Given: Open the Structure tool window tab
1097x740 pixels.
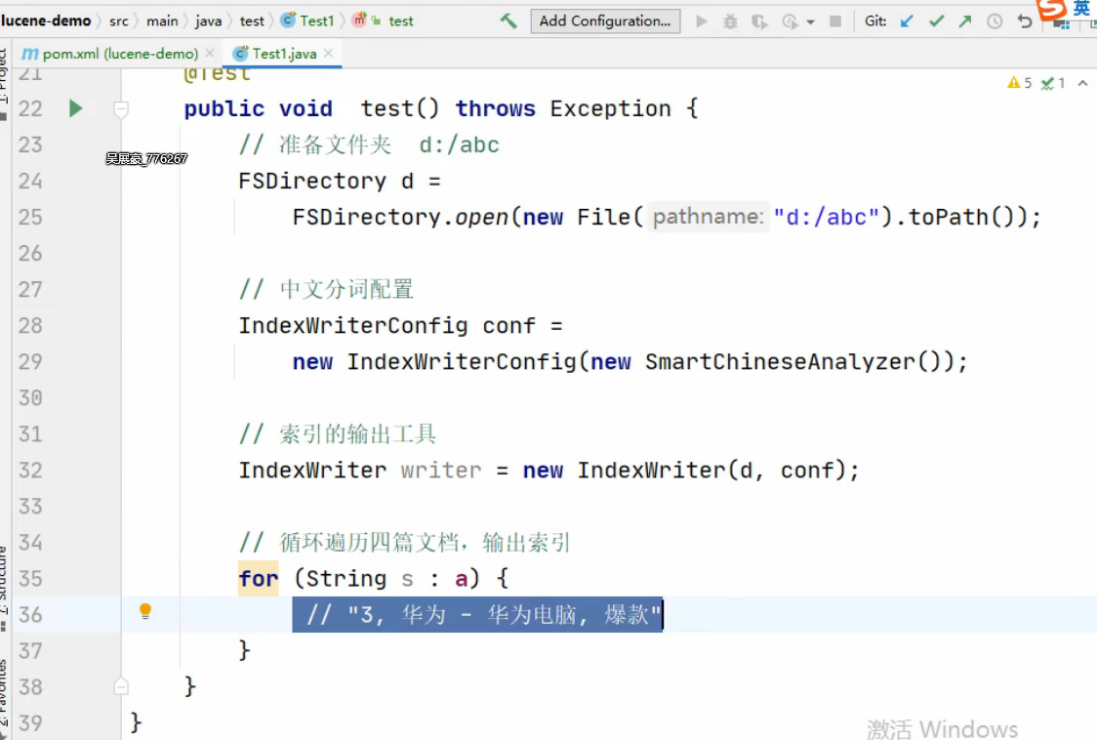Looking at the screenshot, I should pos(4,587).
